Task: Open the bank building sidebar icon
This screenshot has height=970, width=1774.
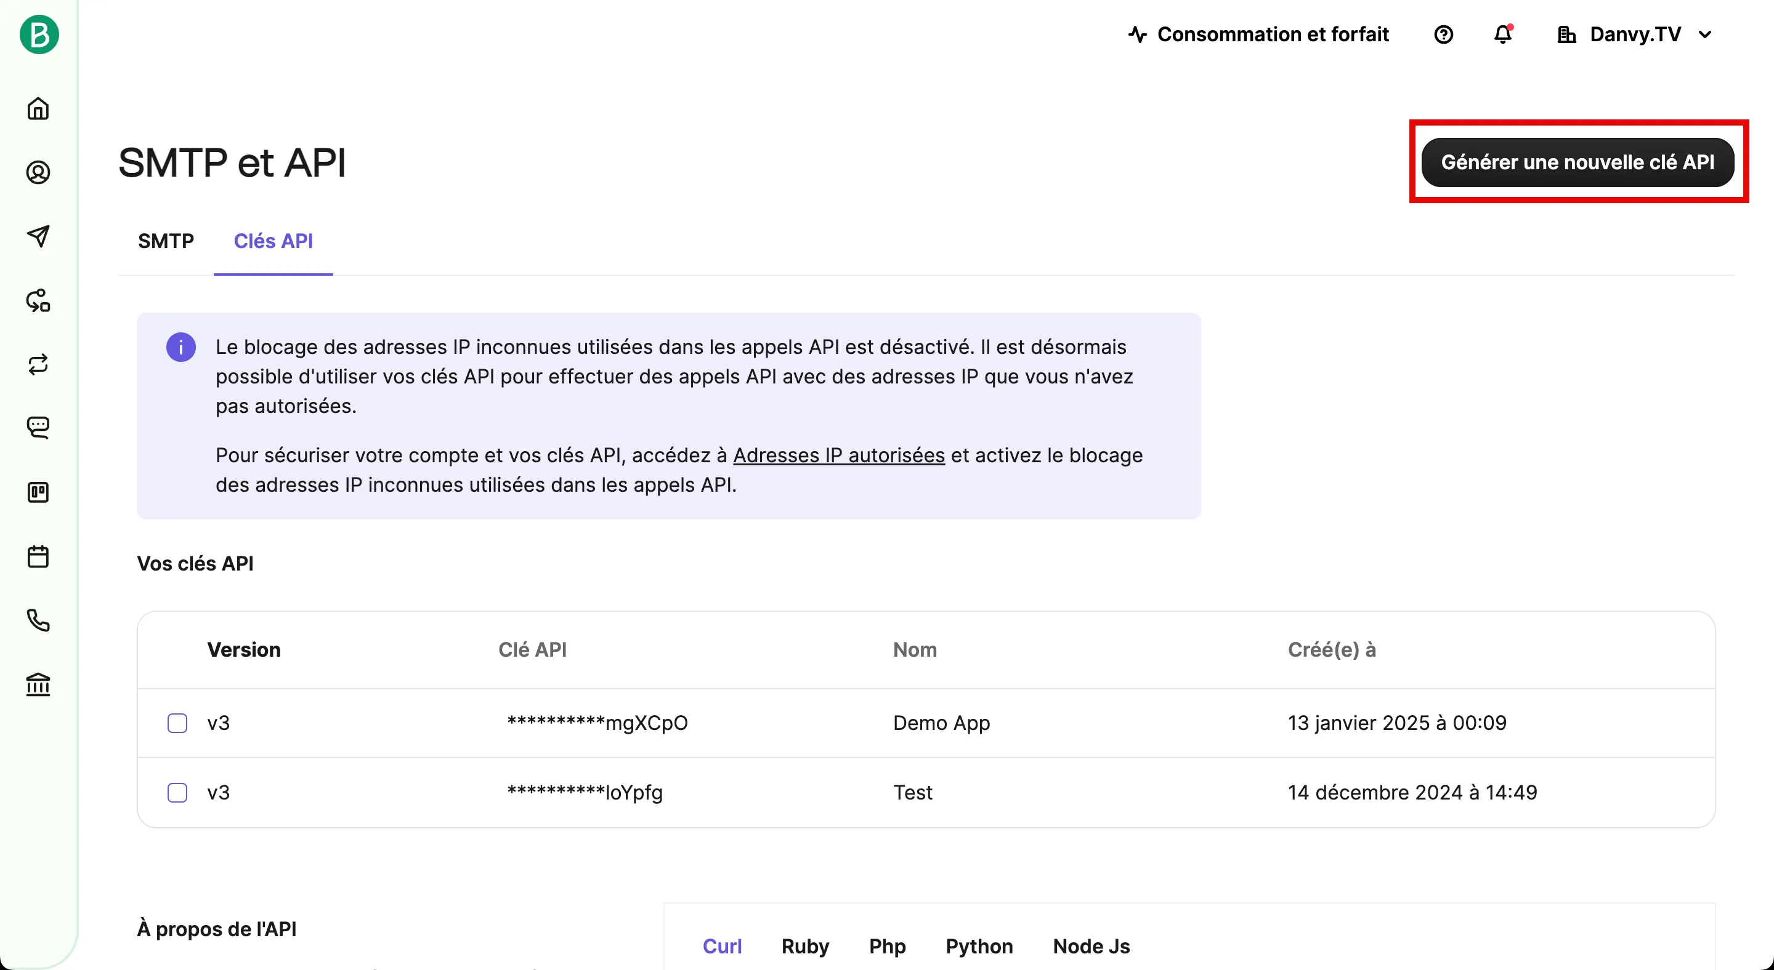Action: (x=39, y=684)
